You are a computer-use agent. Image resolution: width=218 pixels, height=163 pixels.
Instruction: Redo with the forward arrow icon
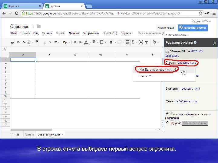click(x=24, y=42)
